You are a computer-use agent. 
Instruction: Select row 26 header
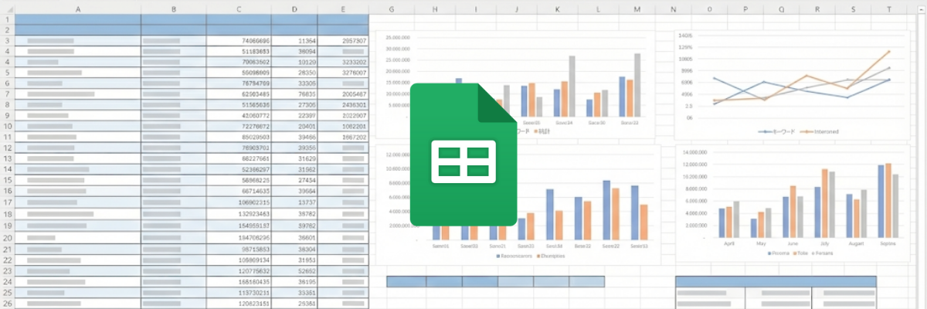point(7,304)
